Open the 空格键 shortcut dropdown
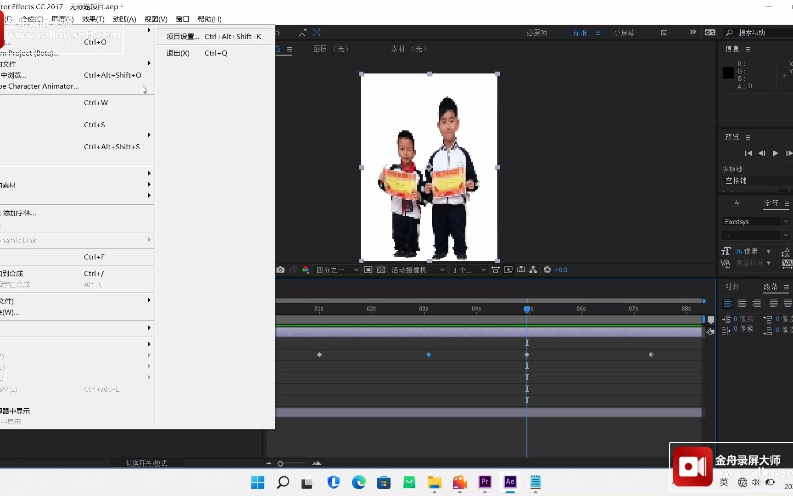The height and width of the screenshot is (496, 793). pyautogui.click(x=757, y=180)
